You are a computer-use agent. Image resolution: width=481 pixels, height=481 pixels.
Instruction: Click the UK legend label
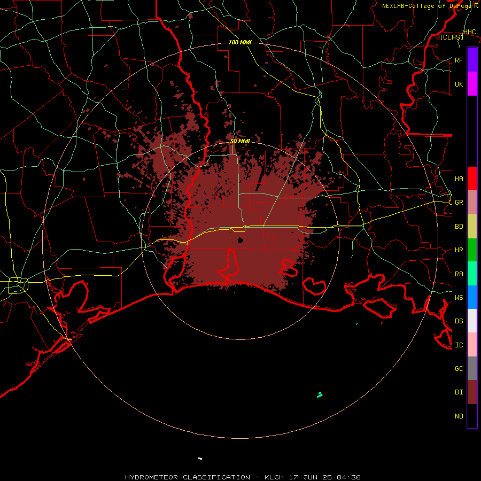point(459,84)
